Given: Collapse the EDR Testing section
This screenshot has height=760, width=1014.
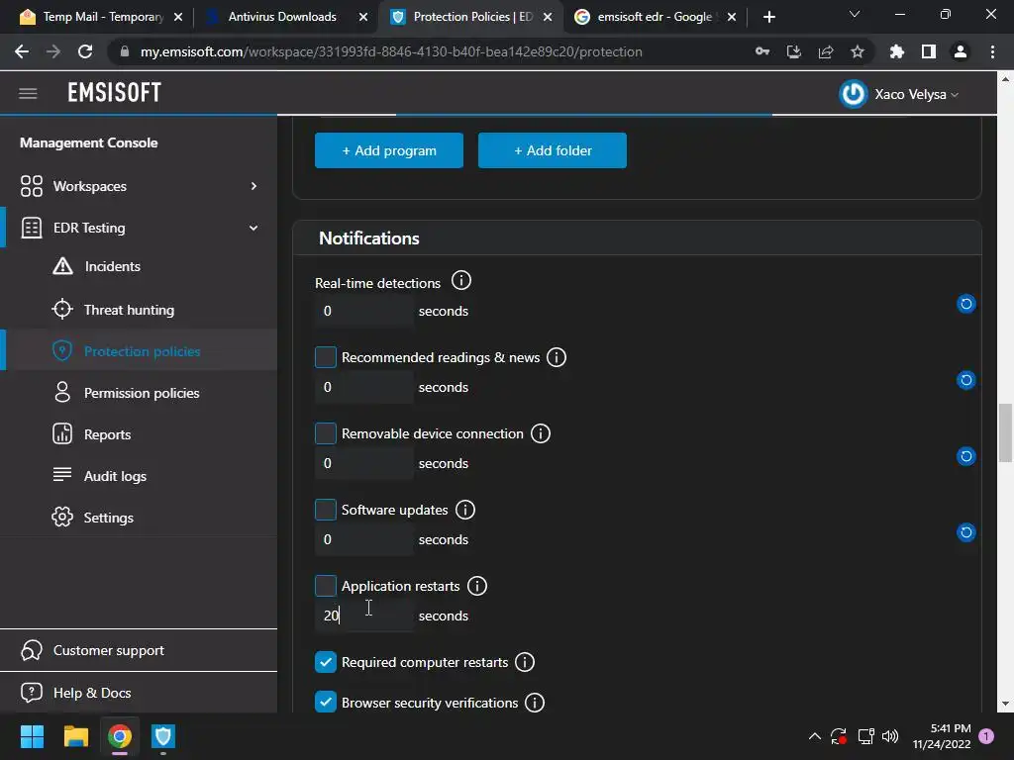Looking at the screenshot, I should point(253,228).
